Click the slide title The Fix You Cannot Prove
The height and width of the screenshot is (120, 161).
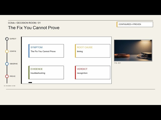point(34,28)
